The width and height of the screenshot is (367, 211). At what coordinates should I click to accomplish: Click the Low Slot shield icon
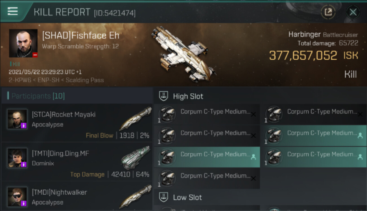click(x=163, y=197)
